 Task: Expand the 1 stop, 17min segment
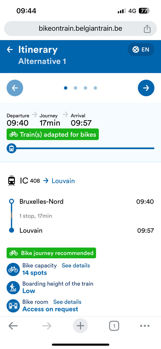coord(36,216)
